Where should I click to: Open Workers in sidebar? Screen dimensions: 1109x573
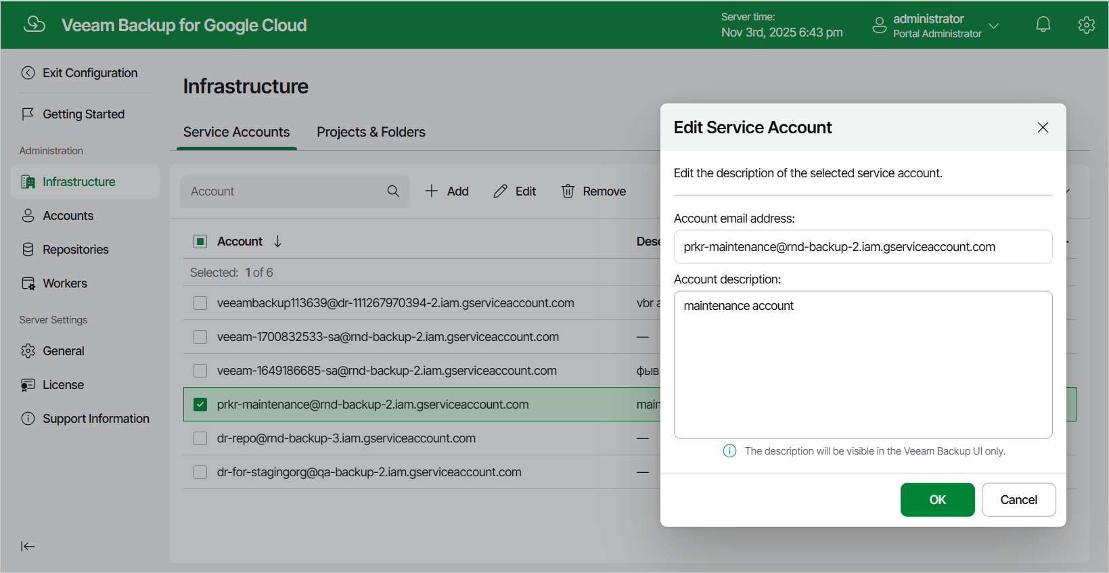click(x=65, y=283)
